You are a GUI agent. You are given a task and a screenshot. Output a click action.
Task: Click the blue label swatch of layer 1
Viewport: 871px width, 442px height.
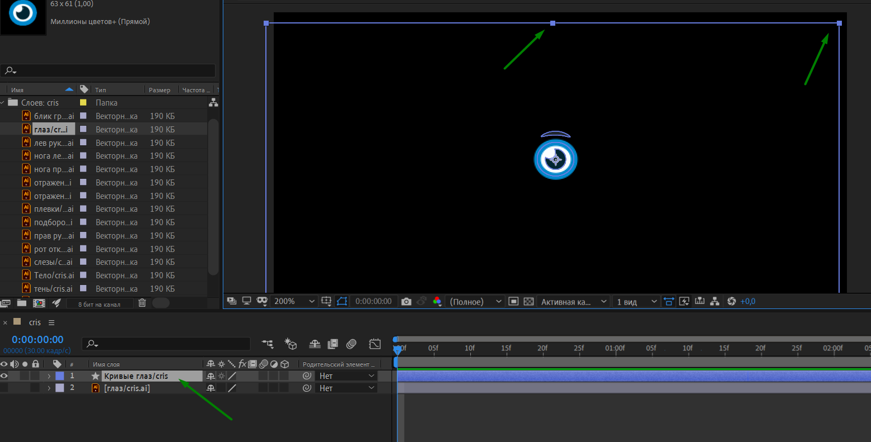[60, 376]
